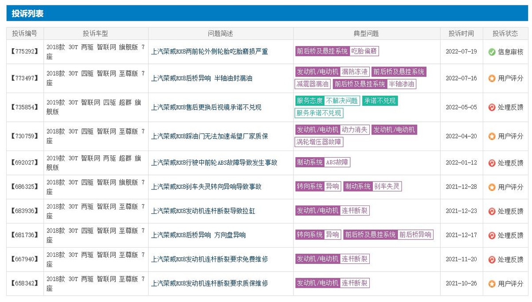Click the date 2022-05-05
This screenshot has height=302, width=532.
coord(462,107)
